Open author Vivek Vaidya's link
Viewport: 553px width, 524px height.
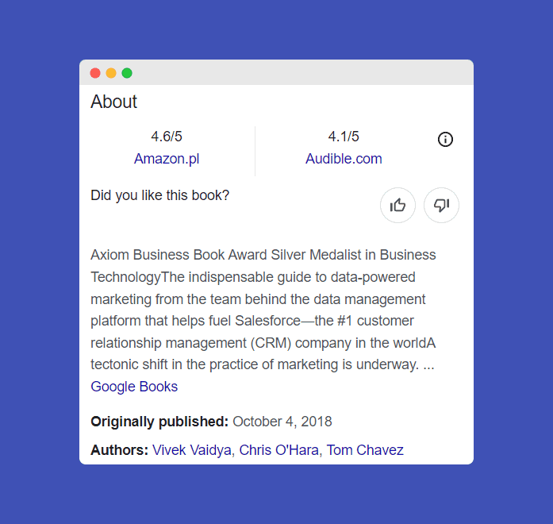tap(192, 450)
